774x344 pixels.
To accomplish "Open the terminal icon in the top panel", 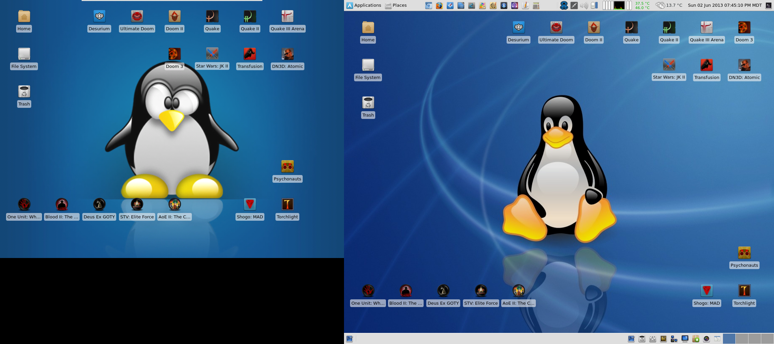I will click(769, 5).
